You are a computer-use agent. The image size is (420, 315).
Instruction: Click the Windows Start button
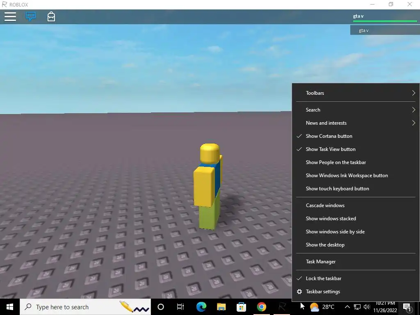click(x=10, y=307)
